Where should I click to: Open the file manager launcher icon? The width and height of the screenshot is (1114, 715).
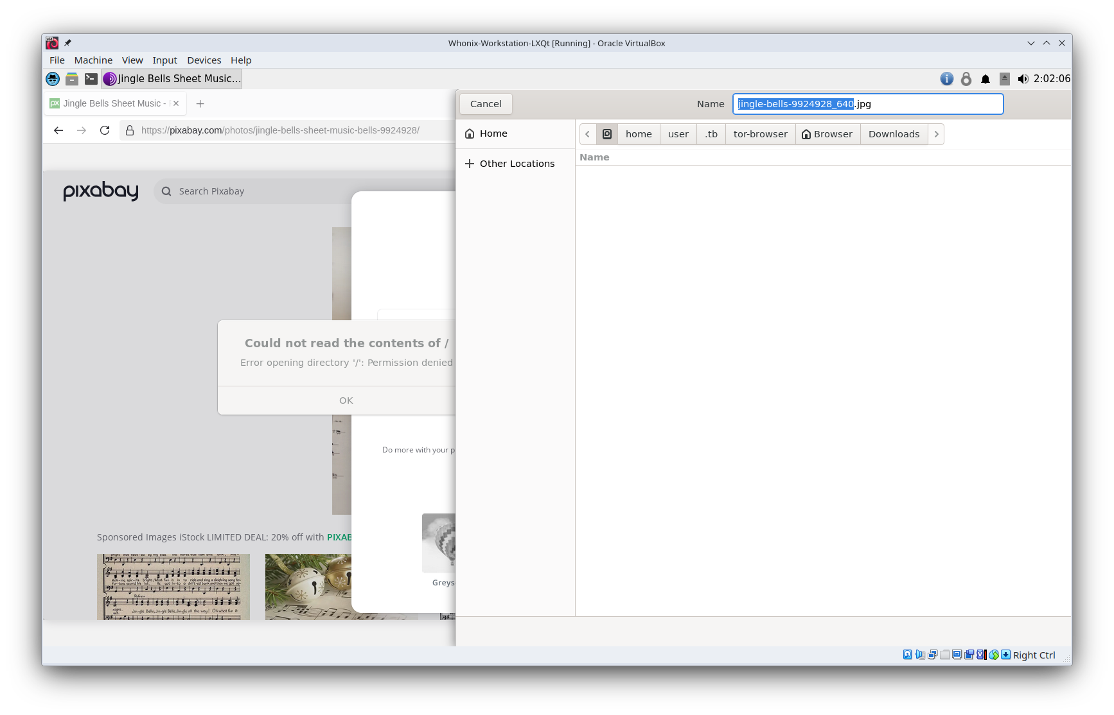tap(72, 79)
